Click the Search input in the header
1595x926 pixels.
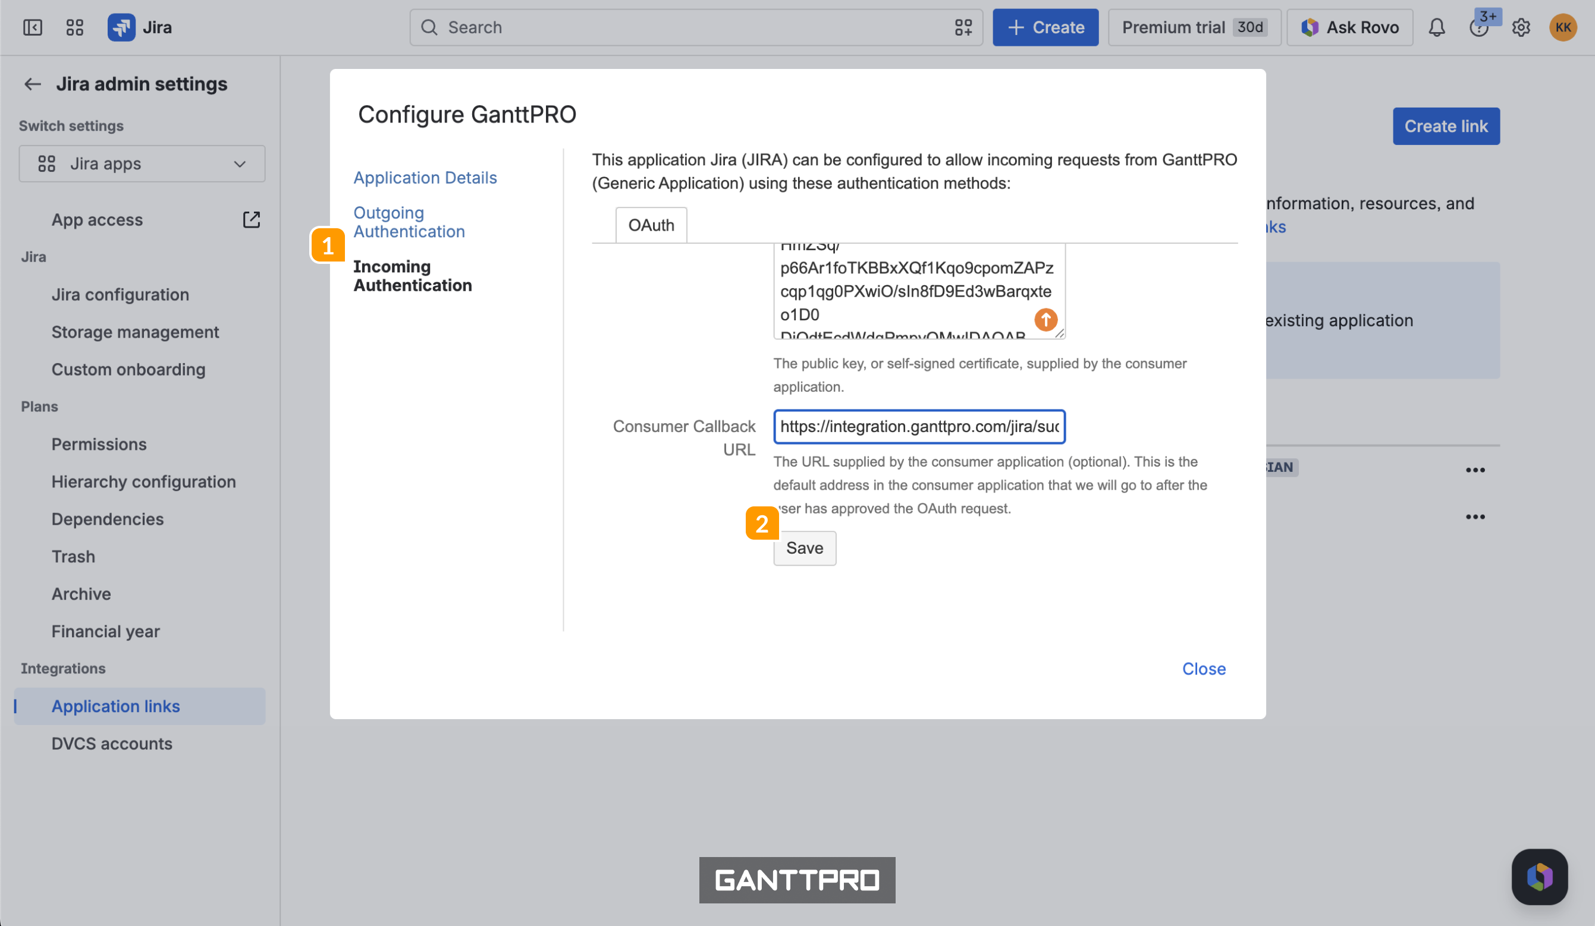click(696, 27)
